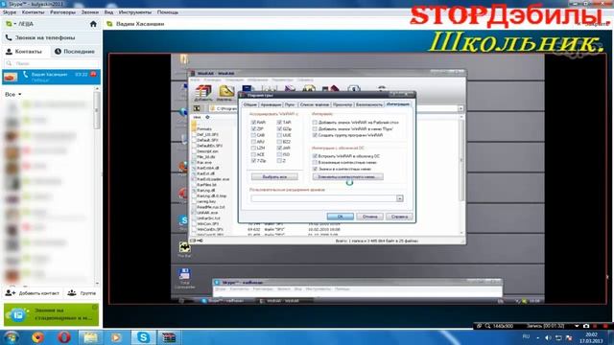Click the red stop icon on recorder bar

click(605, 326)
